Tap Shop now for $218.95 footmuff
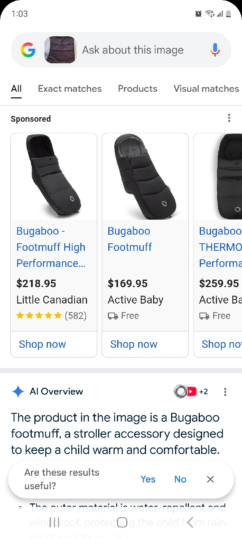 (x=42, y=344)
